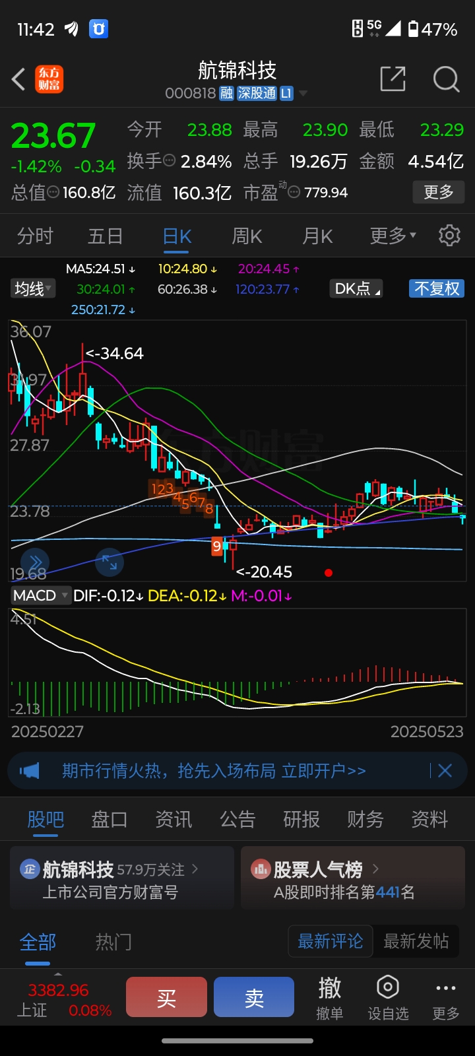Tap the fullscreen expand chart icon

(110, 562)
